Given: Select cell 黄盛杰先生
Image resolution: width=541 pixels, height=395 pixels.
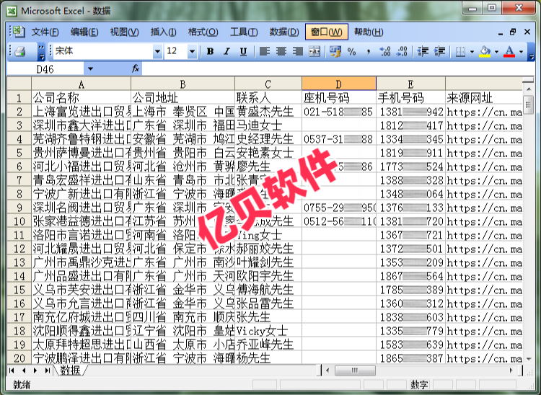Looking at the screenshot, I should [x=268, y=112].
